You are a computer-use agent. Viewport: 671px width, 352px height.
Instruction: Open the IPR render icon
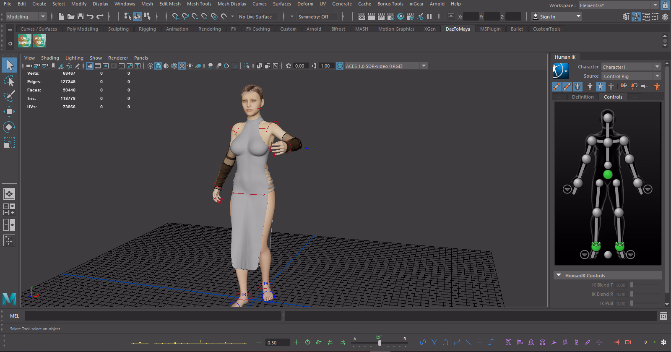click(x=381, y=17)
